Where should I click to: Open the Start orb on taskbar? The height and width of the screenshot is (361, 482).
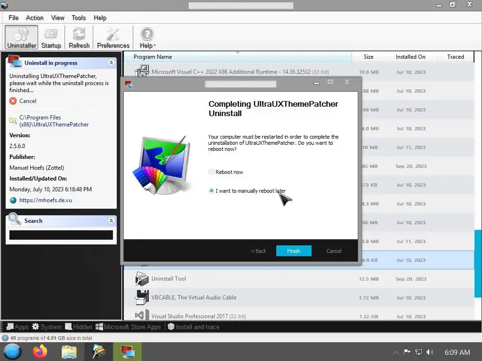pyautogui.click(x=12, y=352)
